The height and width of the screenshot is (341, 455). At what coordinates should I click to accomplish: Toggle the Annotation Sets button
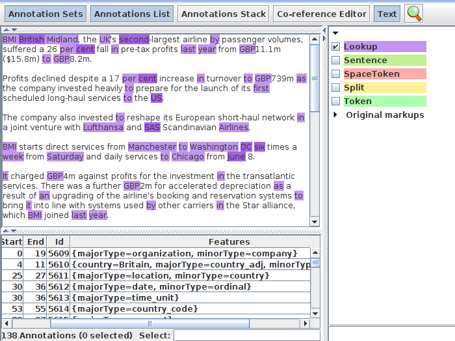click(45, 14)
